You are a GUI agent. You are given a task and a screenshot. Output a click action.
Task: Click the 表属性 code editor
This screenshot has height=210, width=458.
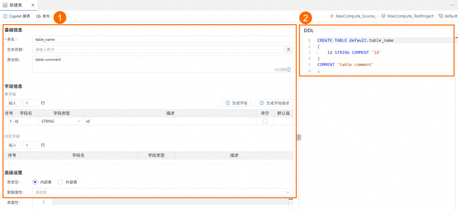pos(163,204)
